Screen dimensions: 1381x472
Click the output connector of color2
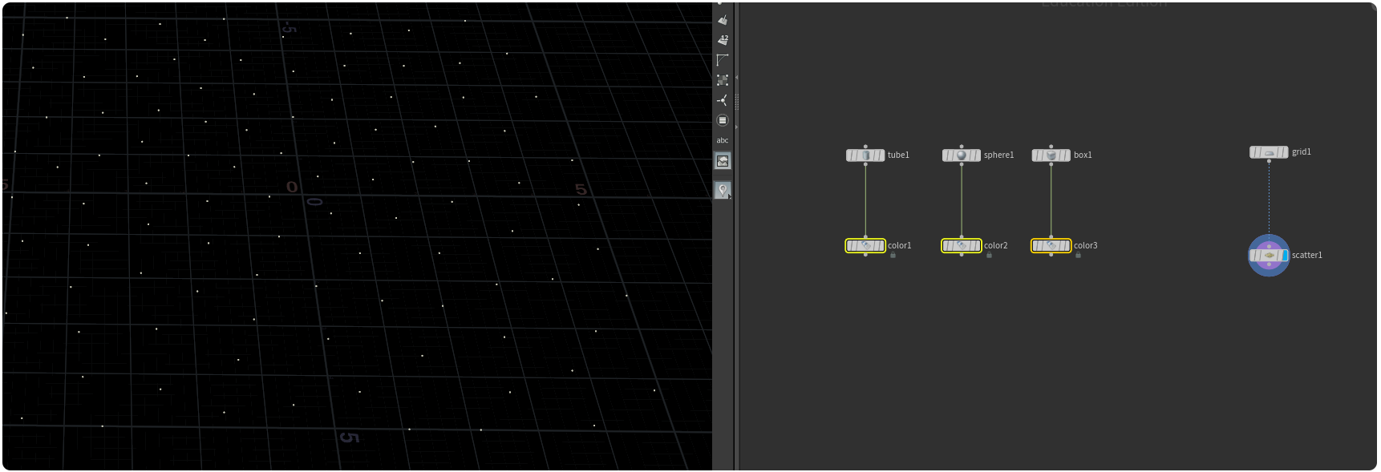pos(962,255)
